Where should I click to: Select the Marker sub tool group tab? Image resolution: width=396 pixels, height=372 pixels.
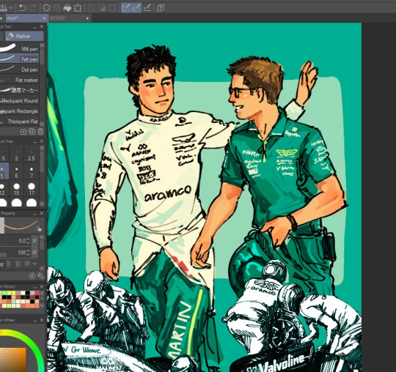tap(24, 36)
